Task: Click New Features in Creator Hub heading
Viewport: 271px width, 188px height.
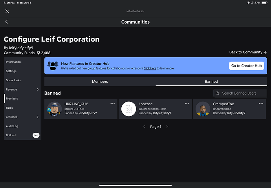Action: (x=85, y=64)
